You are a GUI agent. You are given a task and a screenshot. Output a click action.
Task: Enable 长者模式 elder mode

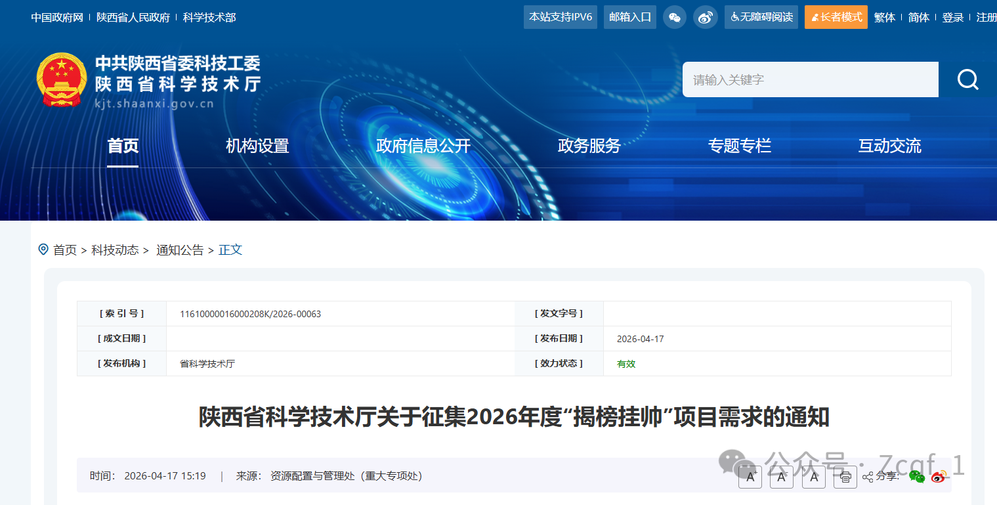[836, 17]
